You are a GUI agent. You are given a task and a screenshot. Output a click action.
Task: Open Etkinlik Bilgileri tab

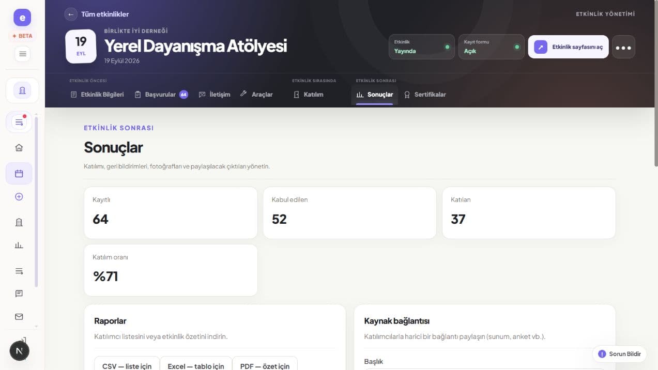97,95
